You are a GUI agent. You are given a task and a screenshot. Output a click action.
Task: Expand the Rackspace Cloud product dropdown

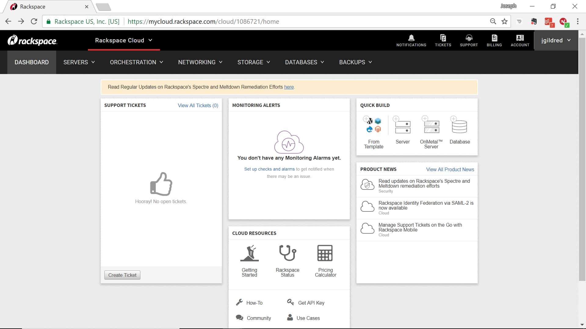tap(124, 40)
